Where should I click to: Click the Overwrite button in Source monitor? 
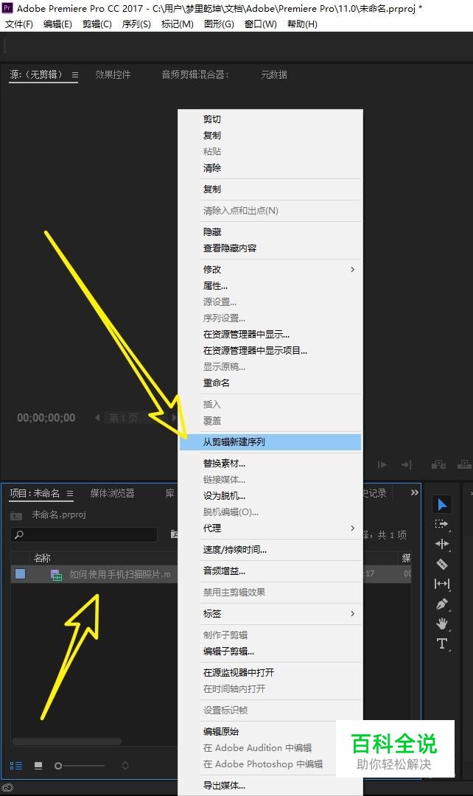click(464, 464)
